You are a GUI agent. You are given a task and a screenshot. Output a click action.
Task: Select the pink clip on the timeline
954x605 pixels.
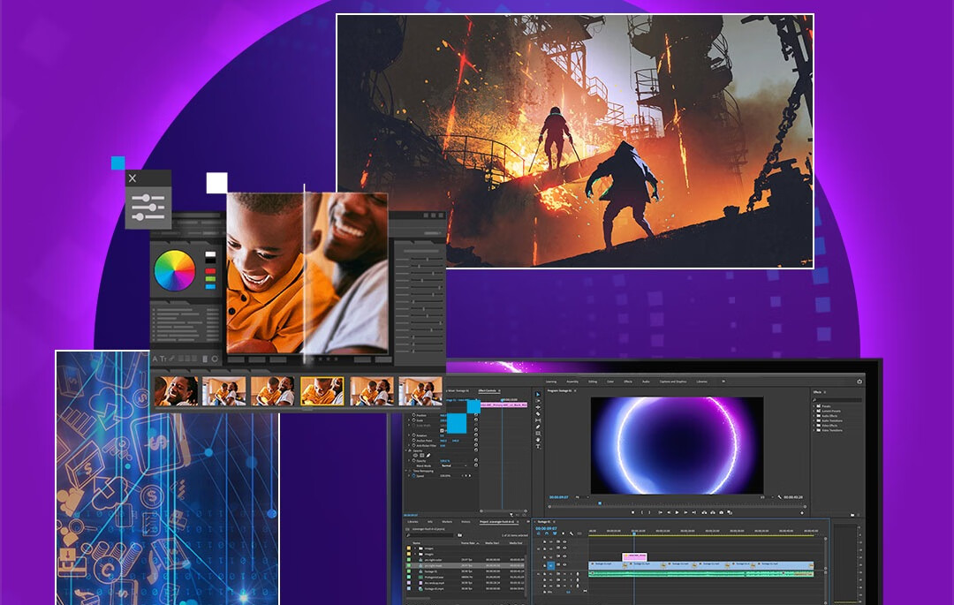(634, 557)
